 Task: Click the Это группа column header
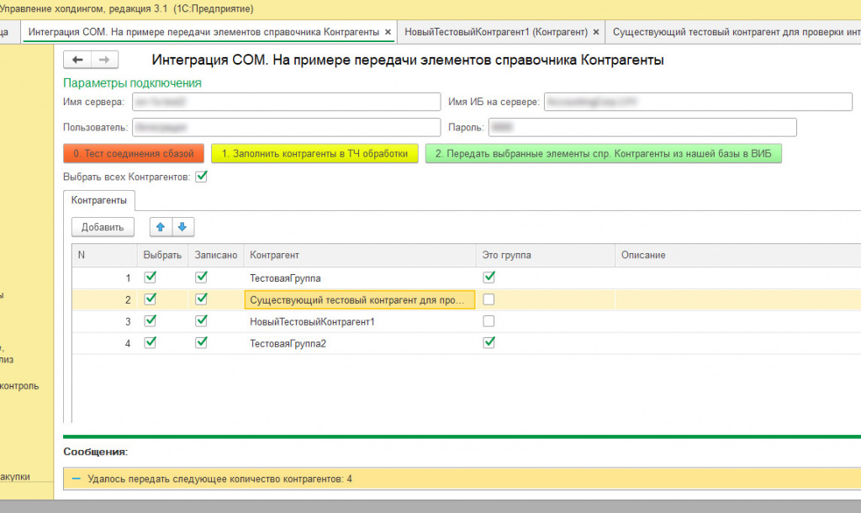point(545,256)
